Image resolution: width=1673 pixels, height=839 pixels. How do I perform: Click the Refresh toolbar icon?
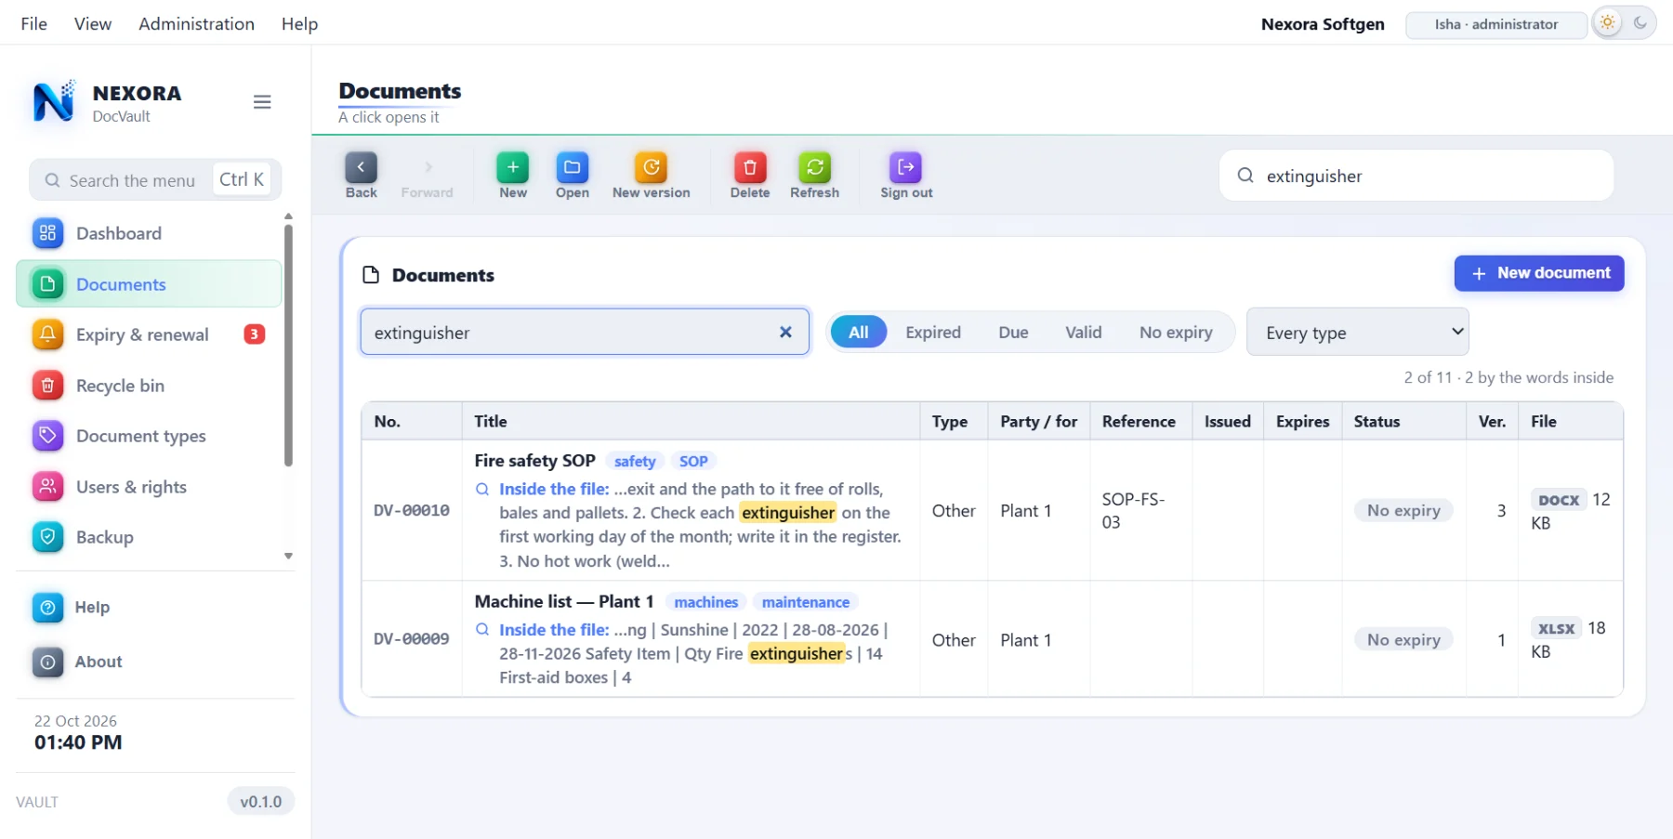point(814,168)
